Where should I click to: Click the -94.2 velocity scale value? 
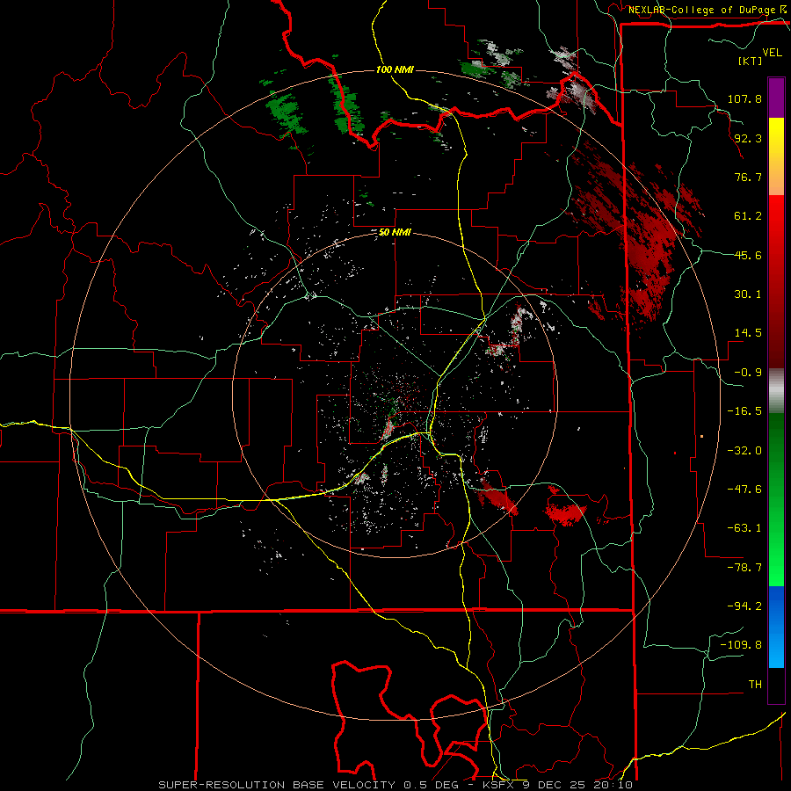coord(744,606)
